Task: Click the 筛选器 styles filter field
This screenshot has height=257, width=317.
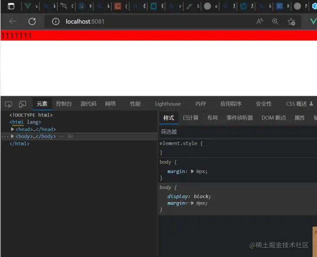Action: click(238, 132)
